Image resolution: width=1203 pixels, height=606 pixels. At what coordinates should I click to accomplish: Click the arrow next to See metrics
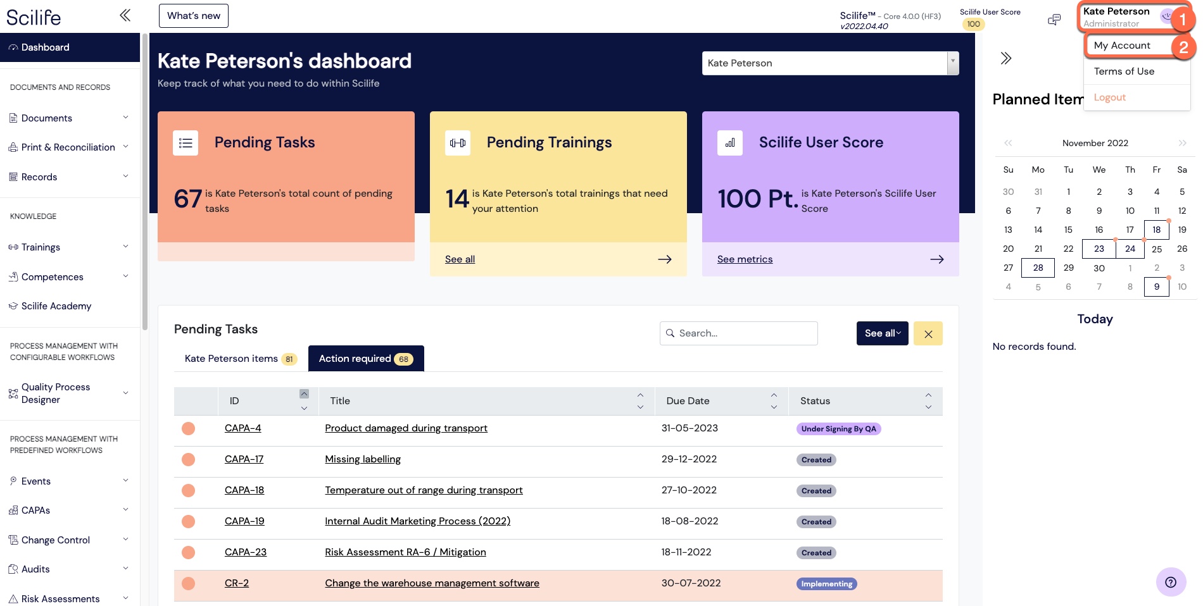[x=937, y=259]
